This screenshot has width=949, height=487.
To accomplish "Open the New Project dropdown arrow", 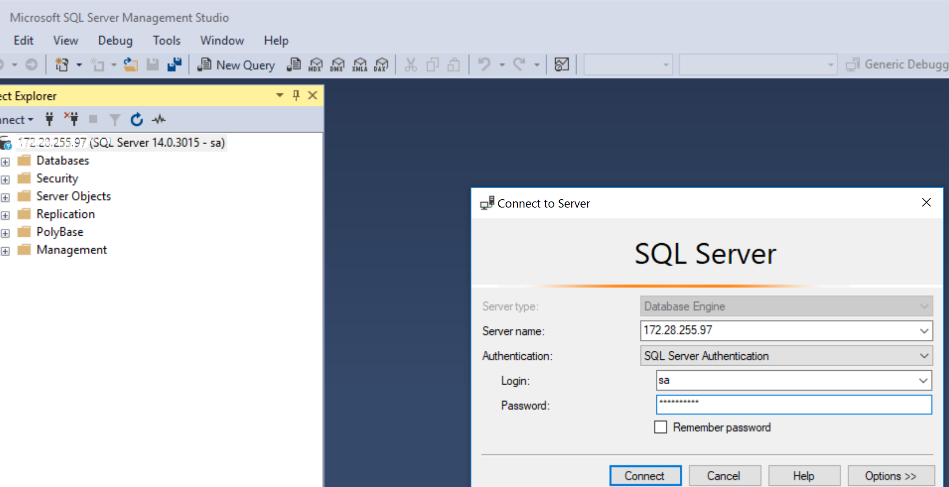I will (79, 65).
